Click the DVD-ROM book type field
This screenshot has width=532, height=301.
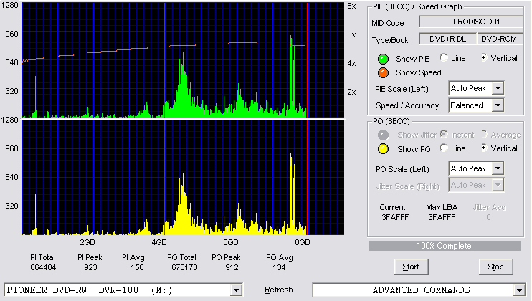click(x=500, y=39)
